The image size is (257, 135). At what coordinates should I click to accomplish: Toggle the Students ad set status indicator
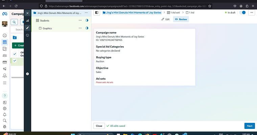87,21
